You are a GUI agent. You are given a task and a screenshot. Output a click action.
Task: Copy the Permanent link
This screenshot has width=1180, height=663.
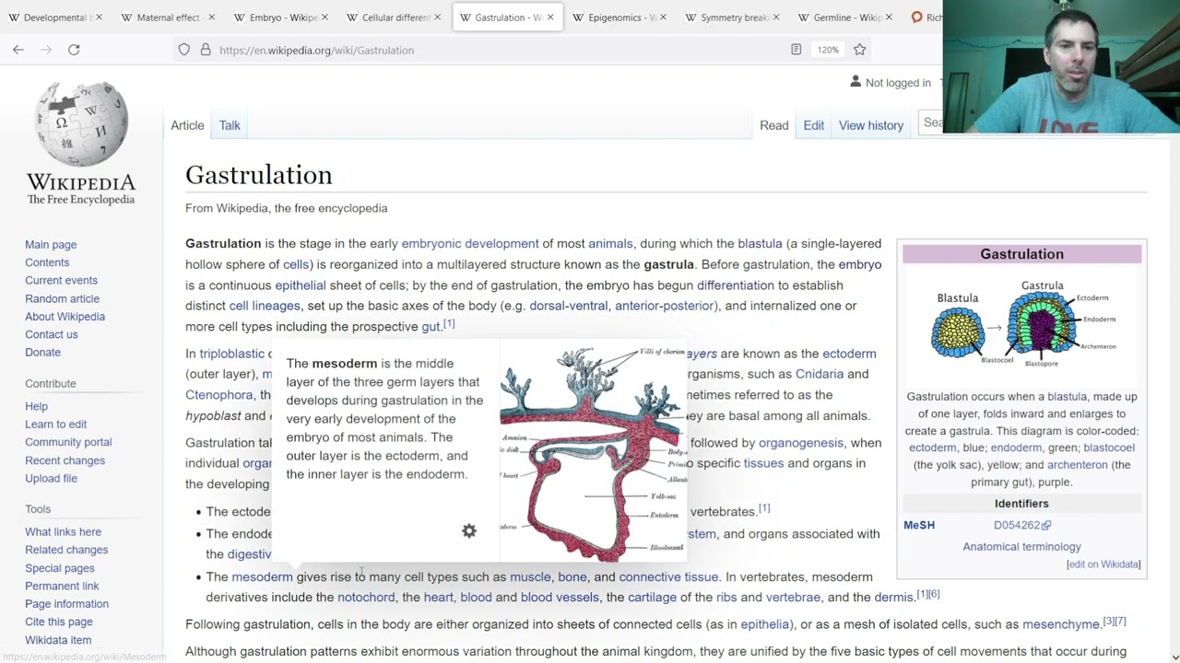coord(62,586)
